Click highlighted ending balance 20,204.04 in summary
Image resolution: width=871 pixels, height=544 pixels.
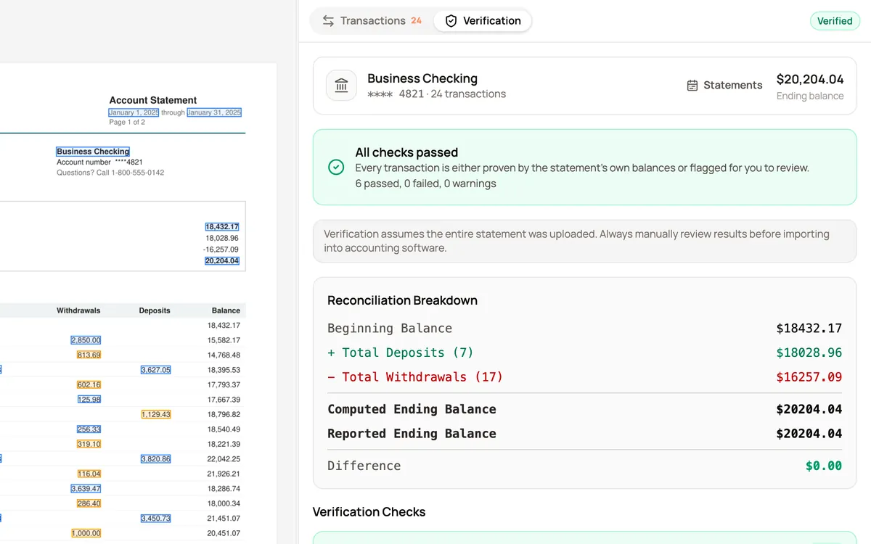[222, 260]
